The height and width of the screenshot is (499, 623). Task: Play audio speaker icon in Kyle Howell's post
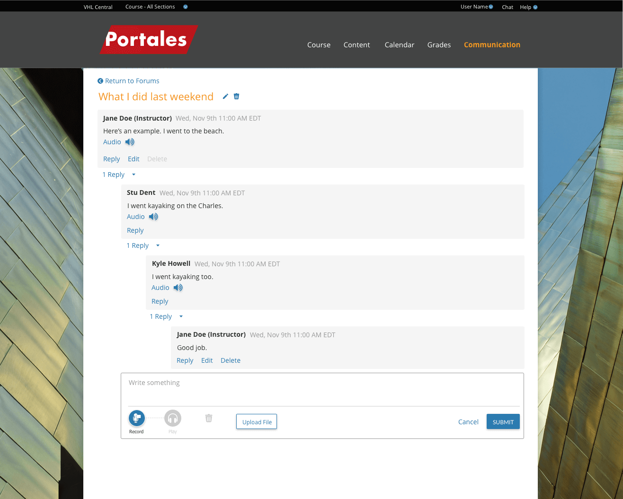pyautogui.click(x=178, y=288)
